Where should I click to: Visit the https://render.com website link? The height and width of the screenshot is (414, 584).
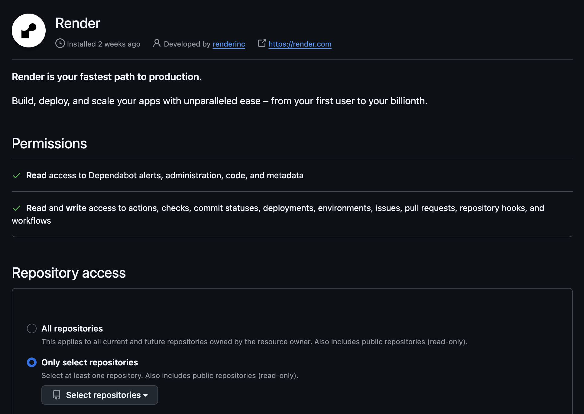[300, 44]
